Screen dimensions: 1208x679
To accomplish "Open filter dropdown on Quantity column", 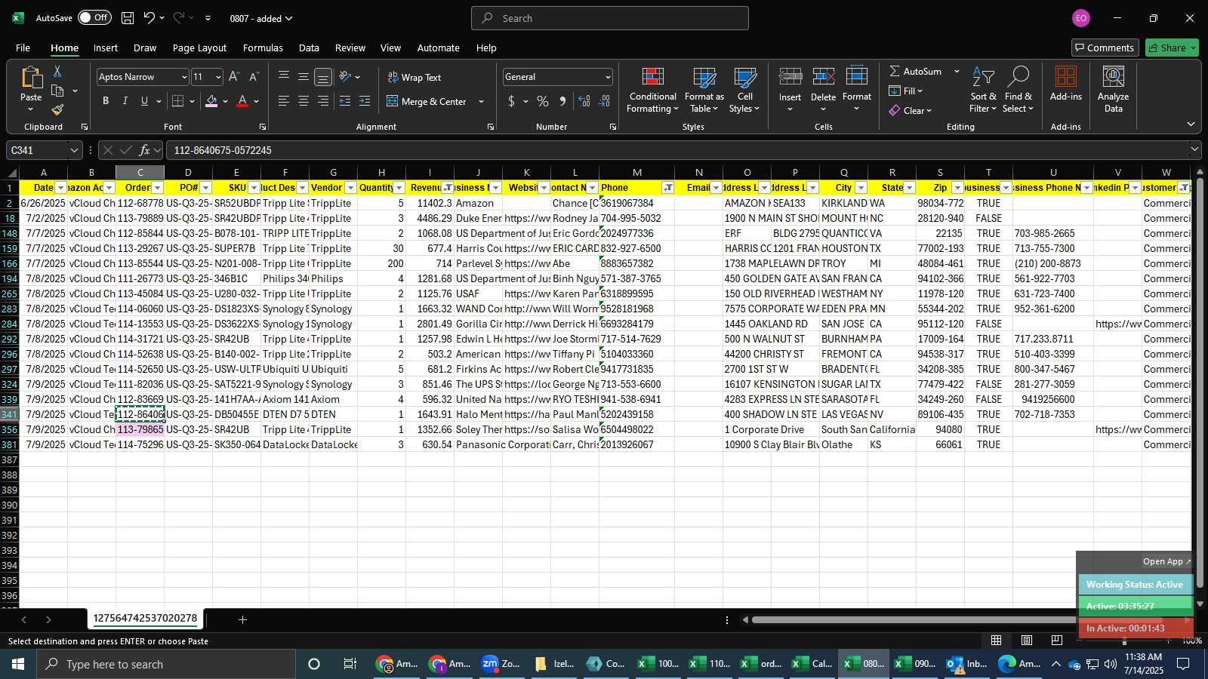I will click(x=399, y=188).
